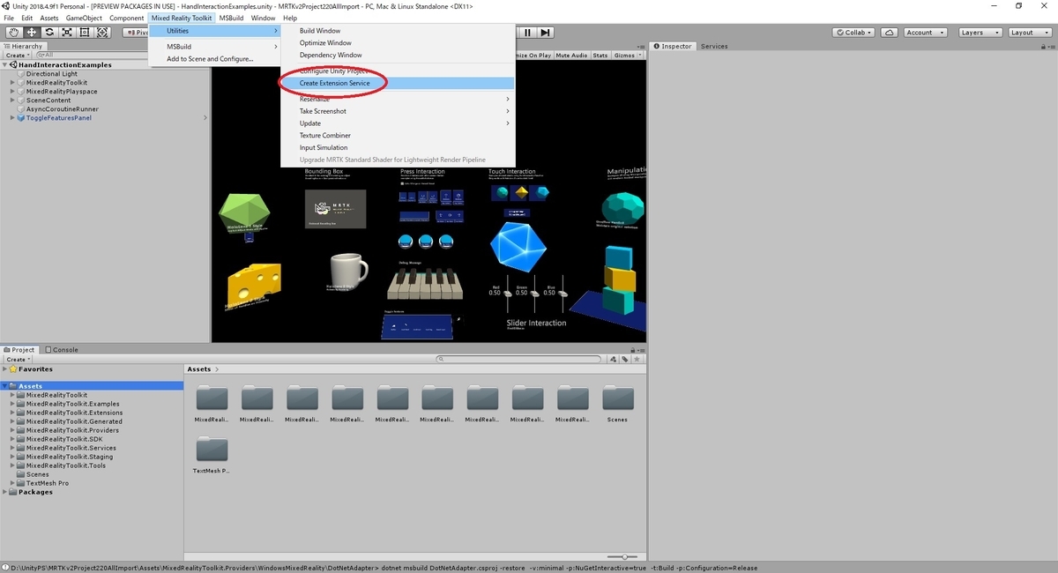Image resolution: width=1058 pixels, height=573 pixels.
Task: Expand MixedRealityToolkit.SDK folder in tree
Action: (13, 439)
